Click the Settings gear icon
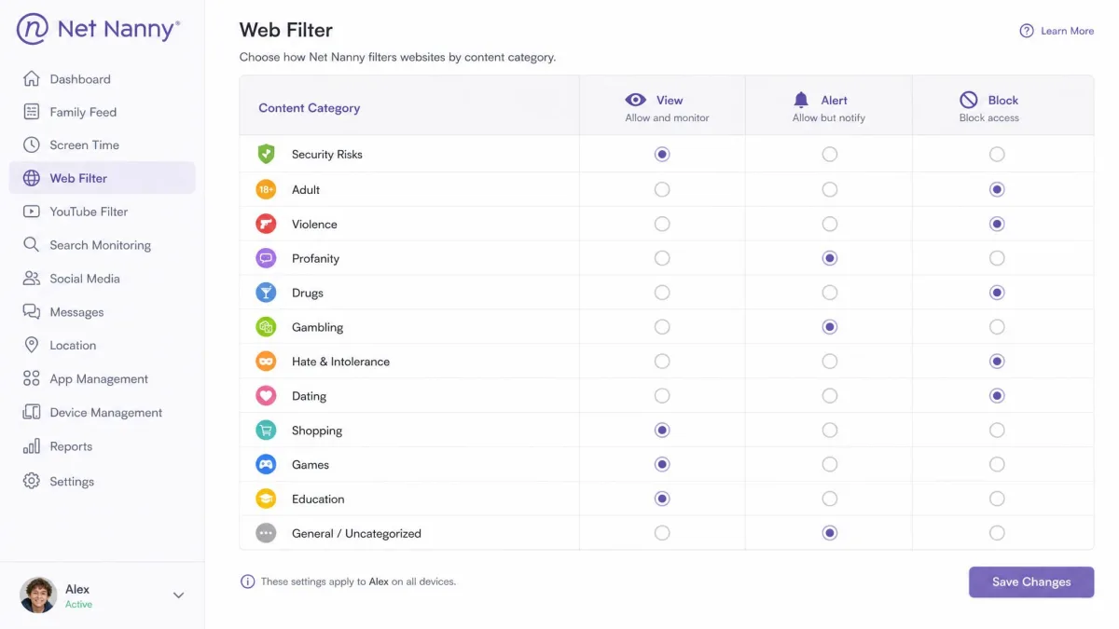The width and height of the screenshot is (1119, 629). pyautogui.click(x=32, y=481)
